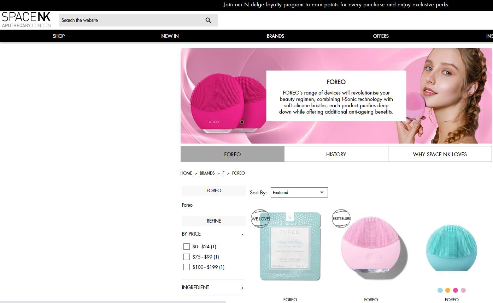Click the FOREO heading in the sidebar

point(214,190)
